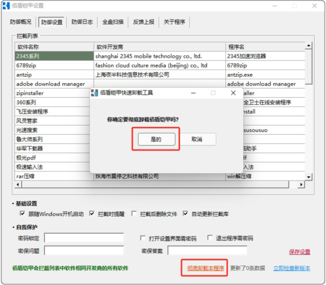
Task: Uncheck 自动更新拦截库
Action: pyautogui.click(x=186, y=214)
